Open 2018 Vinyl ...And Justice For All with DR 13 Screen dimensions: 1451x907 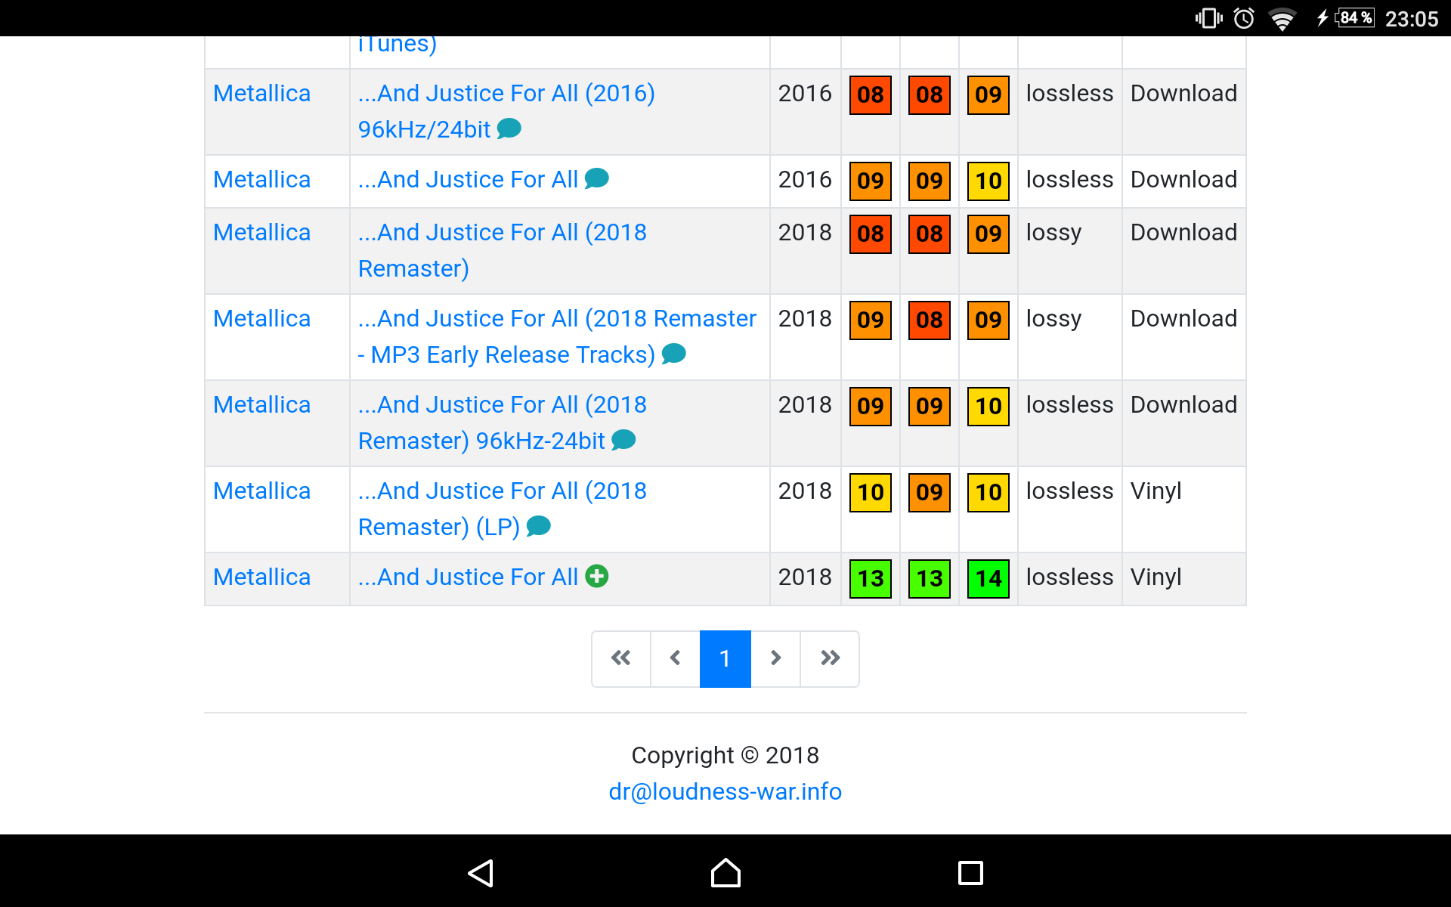tap(468, 577)
